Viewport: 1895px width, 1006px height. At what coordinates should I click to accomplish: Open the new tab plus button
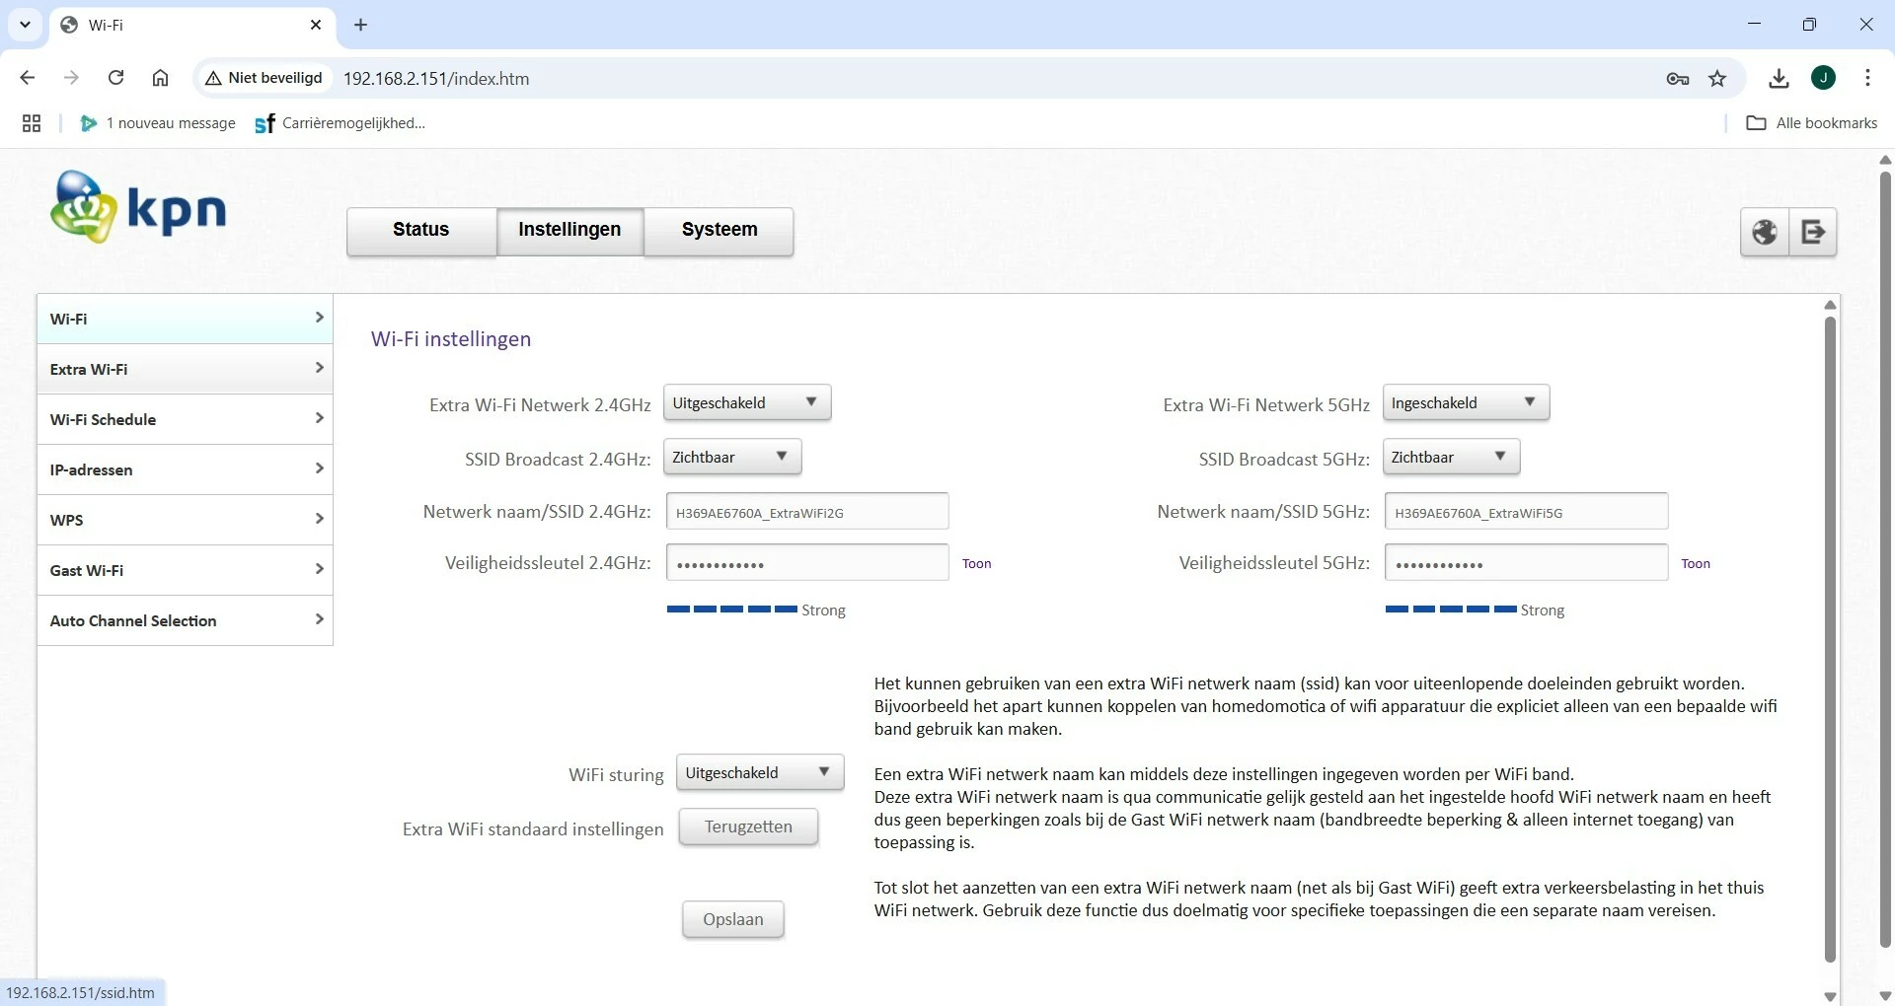coord(360,25)
